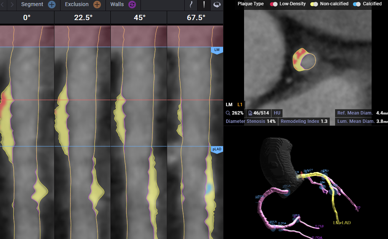Toggle Non-calcified plaque display
The width and height of the screenshot is (388, 239).
point(315,4)
